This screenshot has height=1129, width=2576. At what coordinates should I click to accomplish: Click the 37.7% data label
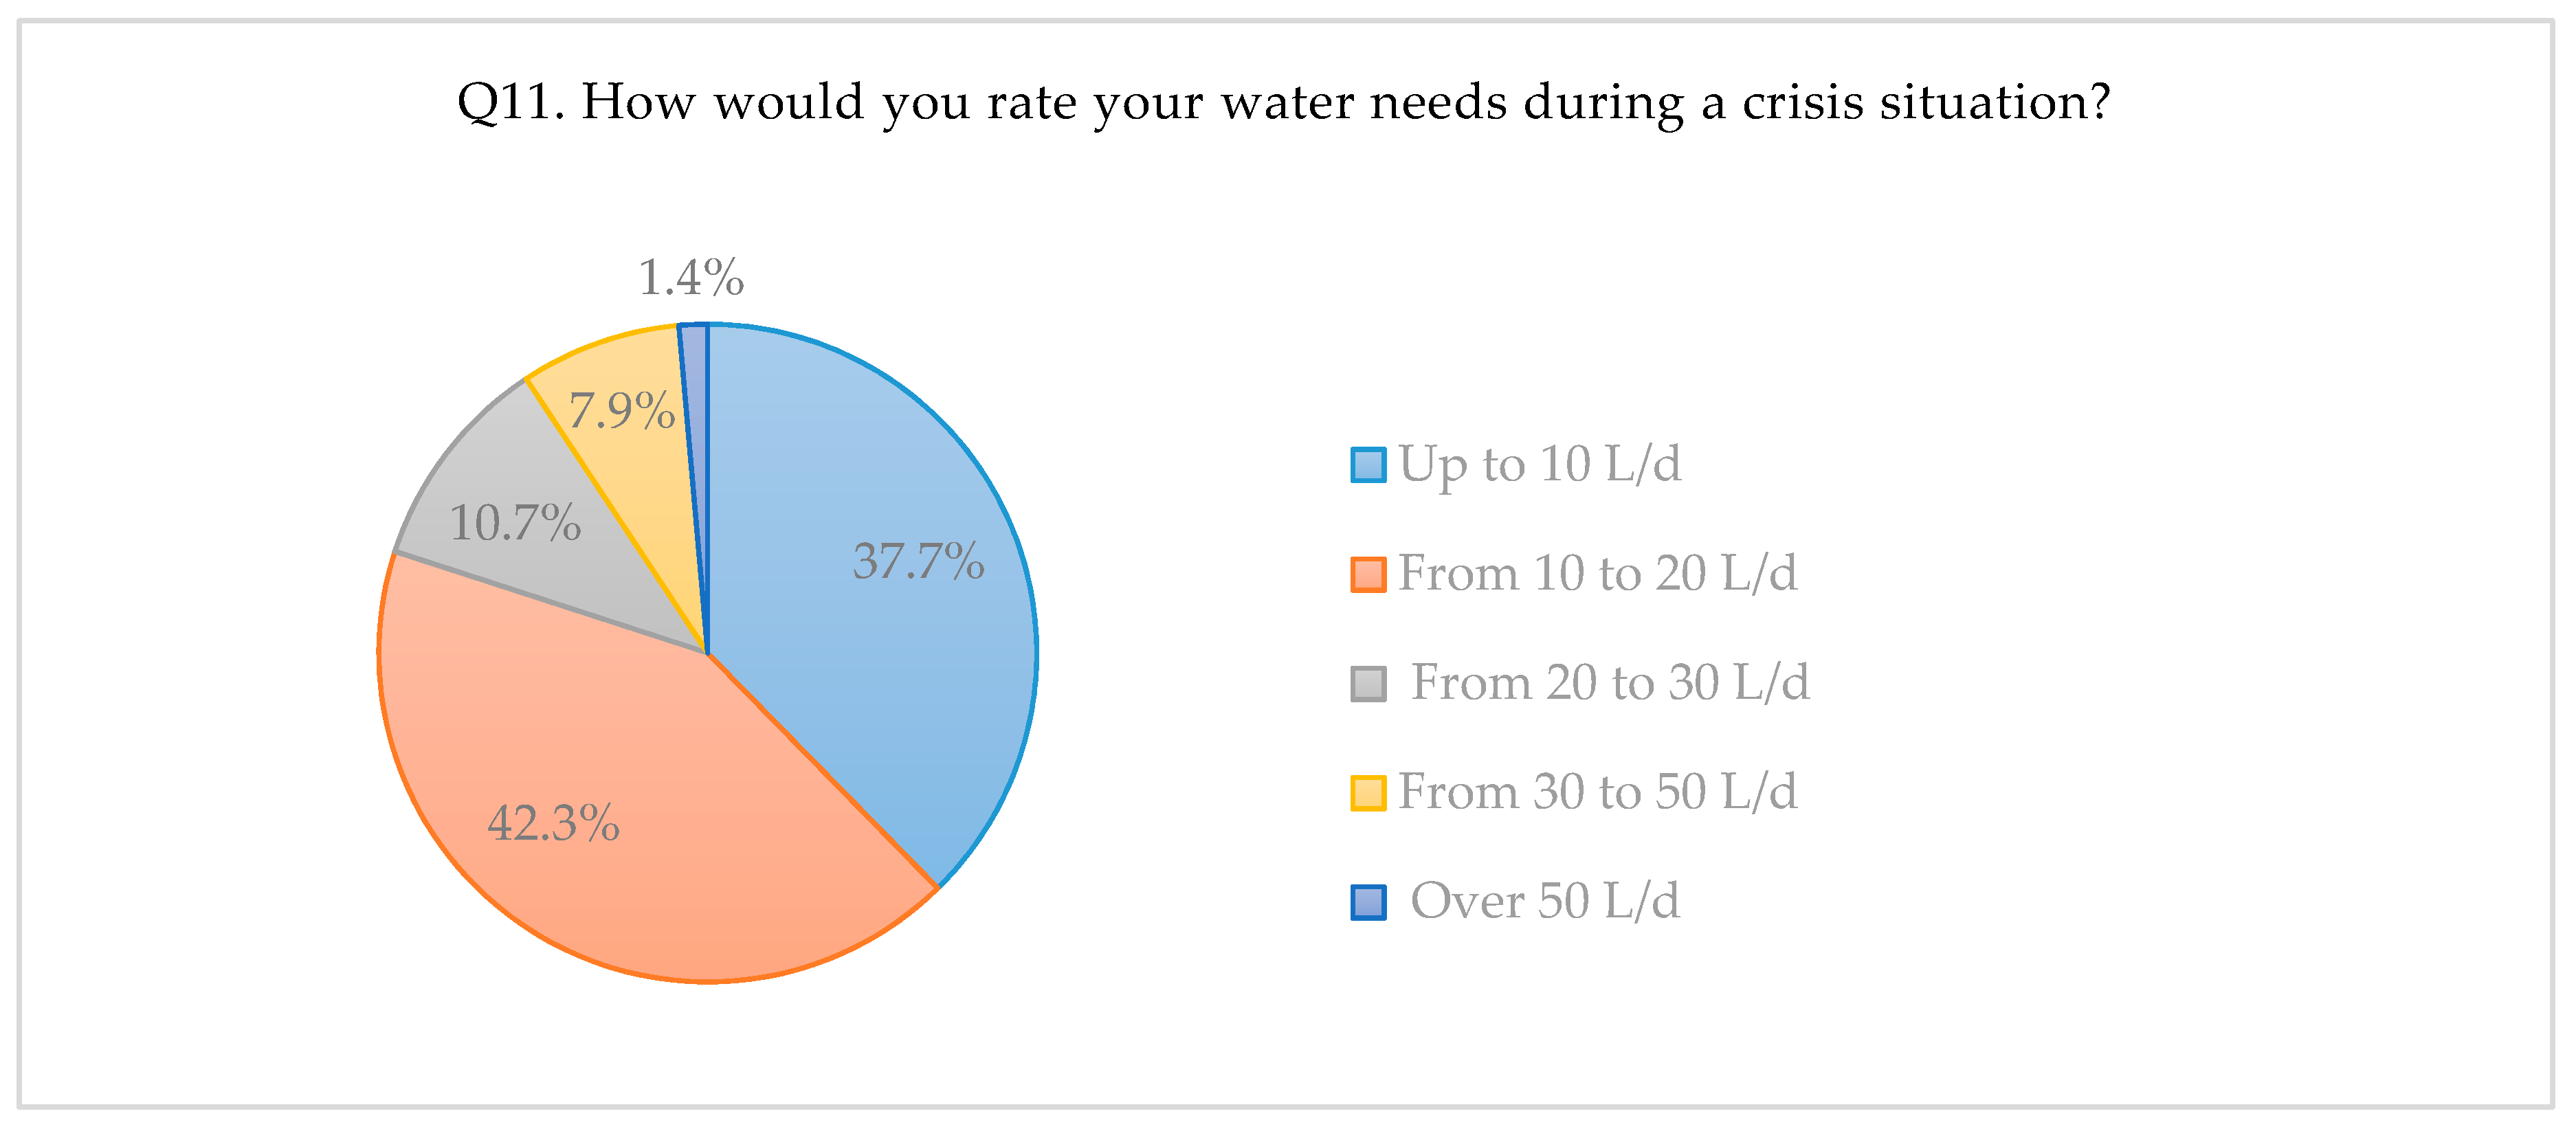point(918,561)
